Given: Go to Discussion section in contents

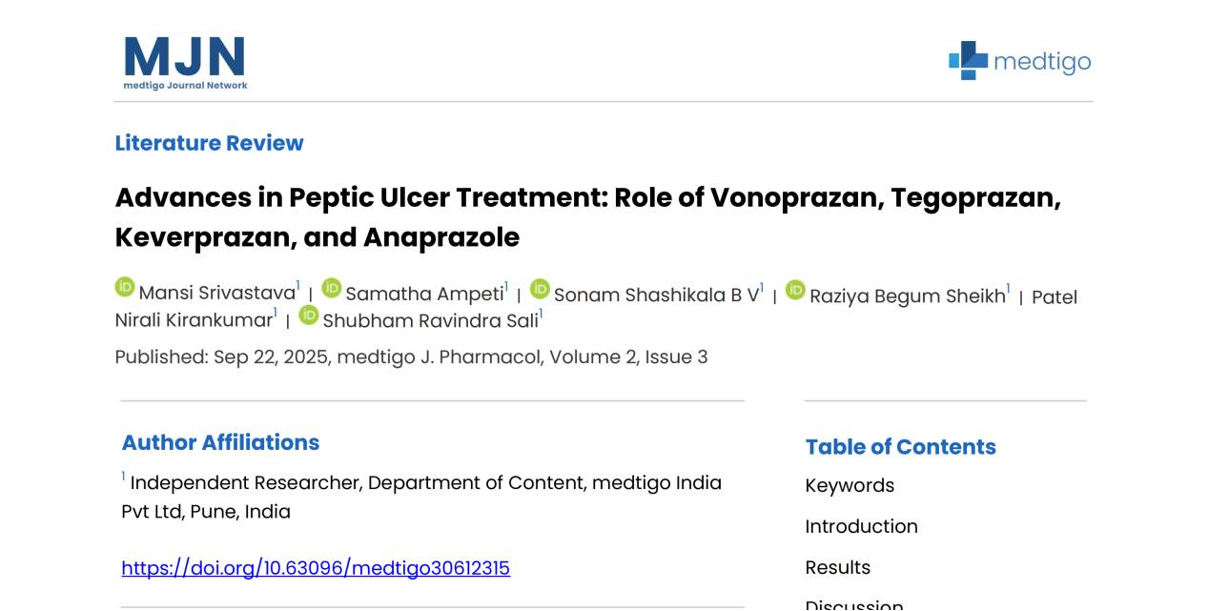Looking at the screenshot, I should coord(853,603).
